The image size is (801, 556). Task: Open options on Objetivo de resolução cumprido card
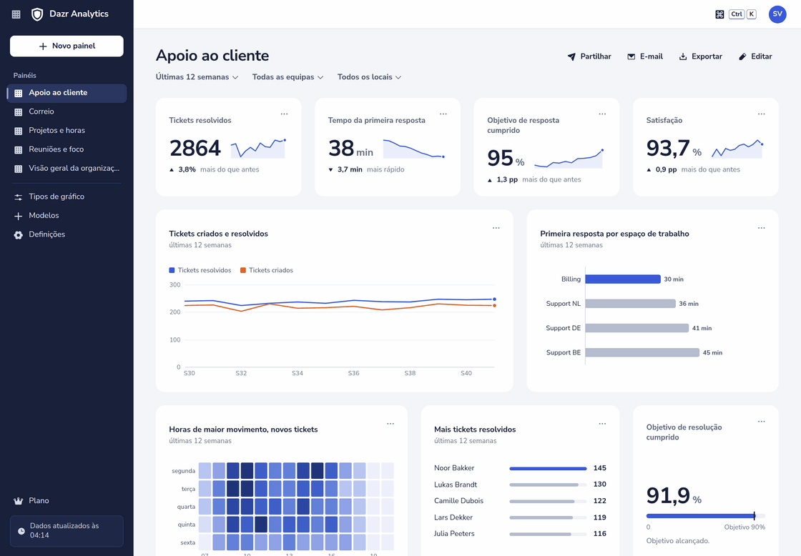tap(762, 421)
